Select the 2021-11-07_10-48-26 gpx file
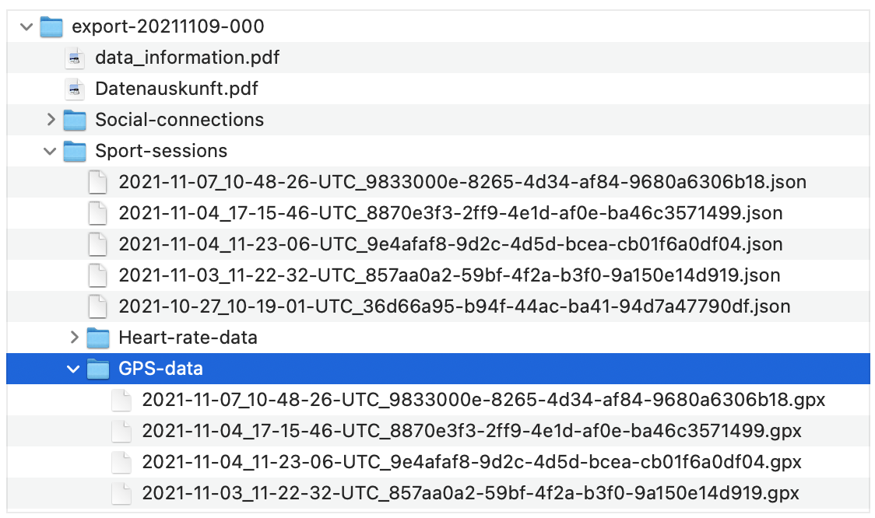 (483, 400)
